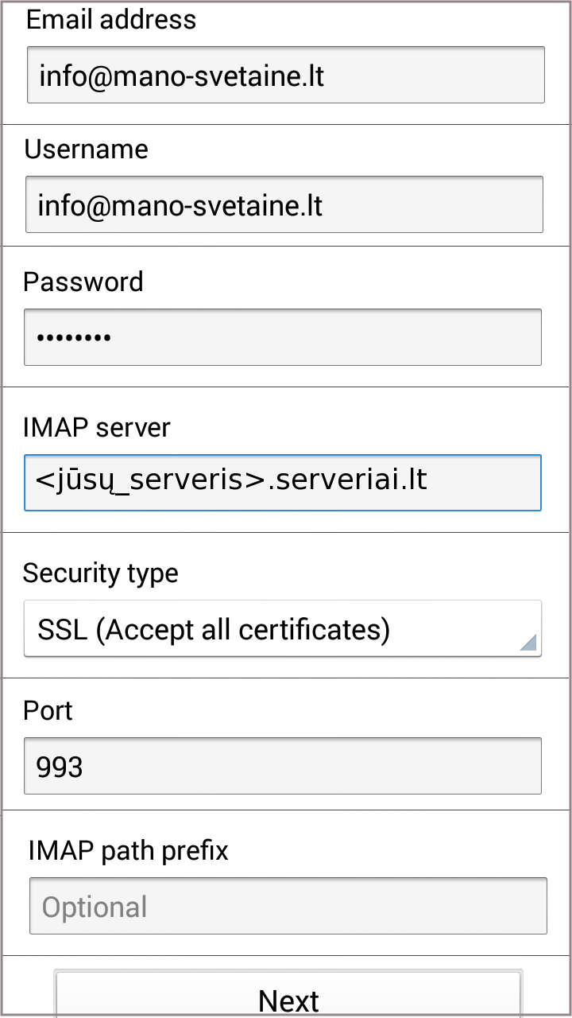The width and height of the screenshot is (572, 1018).
Task: Tap the "Username" label text
Action: click(86, 150)
